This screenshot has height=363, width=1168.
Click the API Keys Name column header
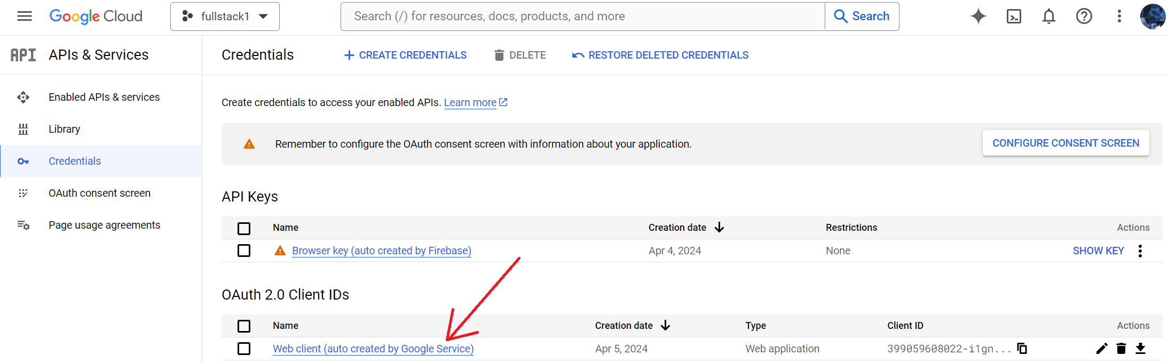[x=286, y=228]
